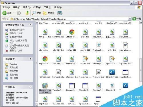143x107 pixels.
Task: Select the ThunderF window icon file
Action: [125, 72]
